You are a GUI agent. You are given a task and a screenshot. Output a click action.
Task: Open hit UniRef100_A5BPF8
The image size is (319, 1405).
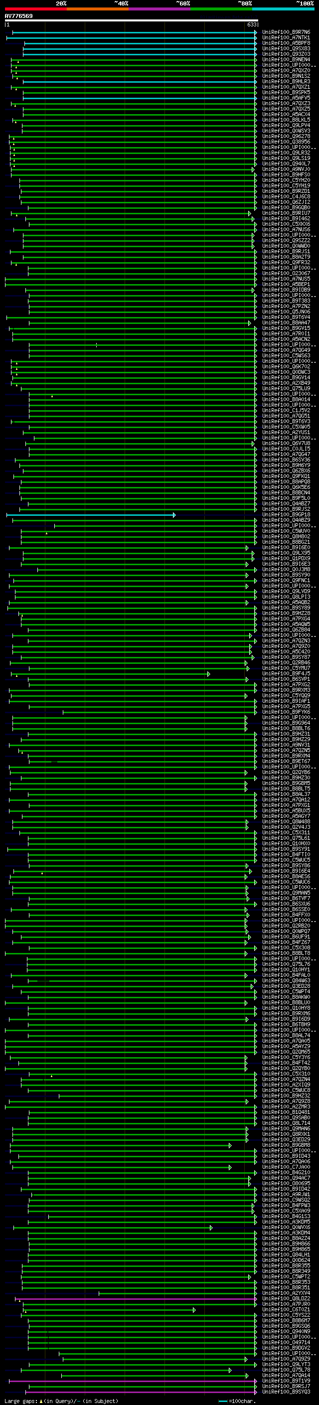pyautogui.click(x=286, y=43)
